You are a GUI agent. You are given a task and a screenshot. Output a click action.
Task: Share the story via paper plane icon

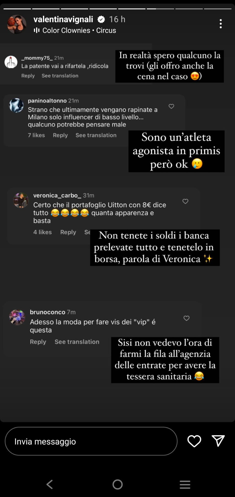point(218,441)
